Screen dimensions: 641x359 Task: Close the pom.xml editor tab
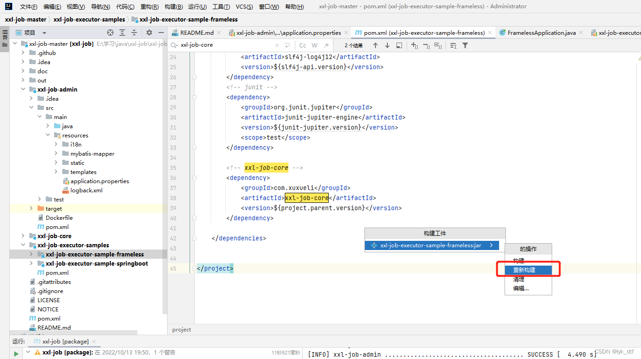click(x=490, y=33)
